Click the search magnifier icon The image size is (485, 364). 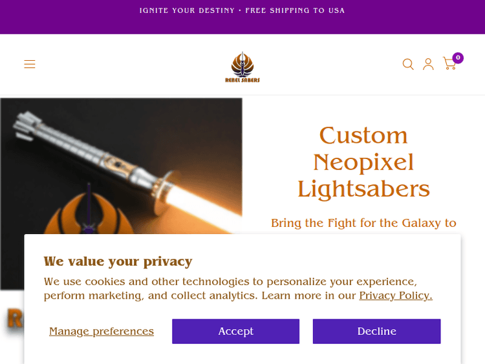point(408,64)
